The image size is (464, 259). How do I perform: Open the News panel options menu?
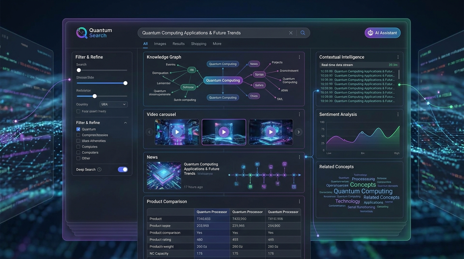(x=299, y=157)
